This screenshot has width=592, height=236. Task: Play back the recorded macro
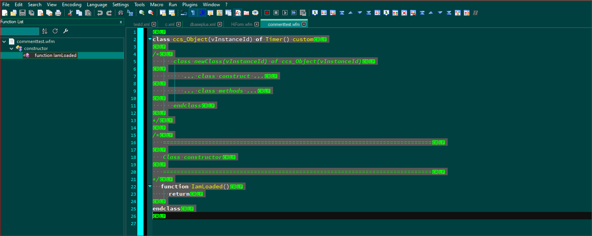click(285, 13)
